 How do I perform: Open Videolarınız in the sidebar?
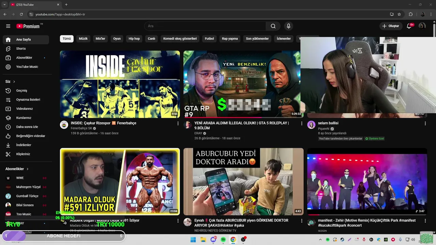point(26,109)
